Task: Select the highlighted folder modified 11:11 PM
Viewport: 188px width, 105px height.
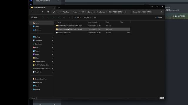Action: 93,29
